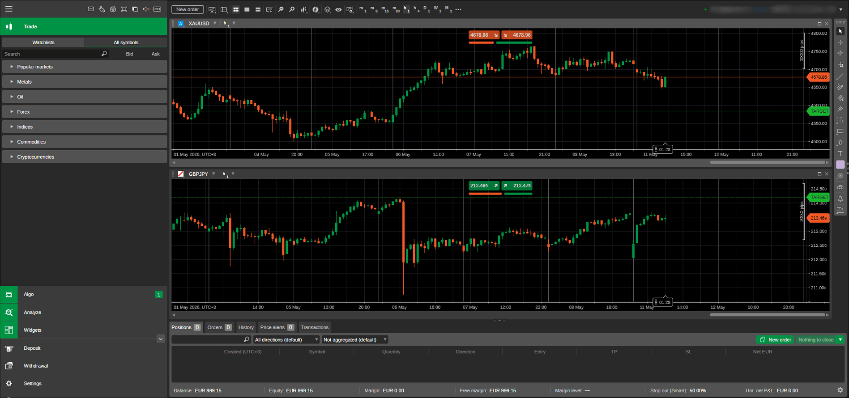Open the panel layout icon
The height and width of the screenshot is (398, 849).
[224, 9]
